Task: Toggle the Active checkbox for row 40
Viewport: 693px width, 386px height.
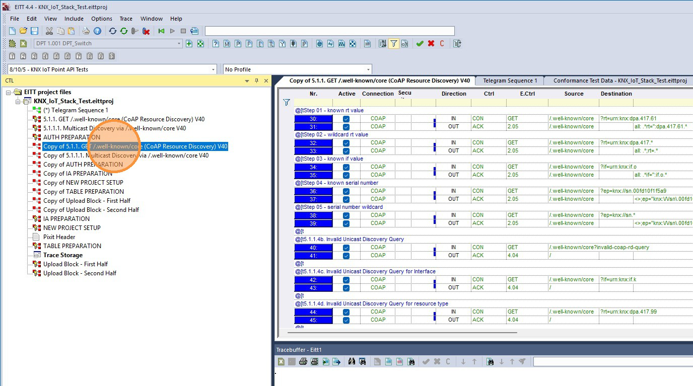Action: point(346,248)
